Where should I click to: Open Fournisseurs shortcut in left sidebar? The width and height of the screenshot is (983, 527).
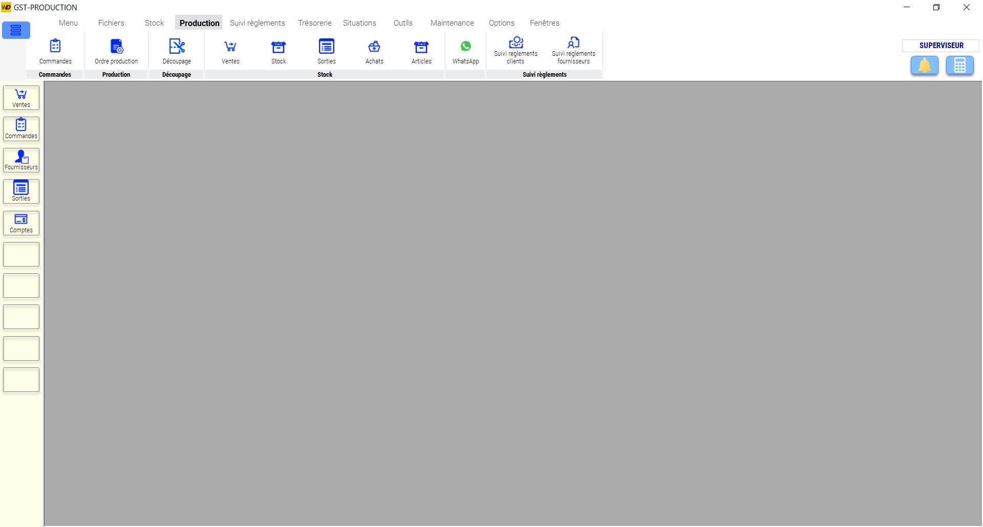[21, 160]
